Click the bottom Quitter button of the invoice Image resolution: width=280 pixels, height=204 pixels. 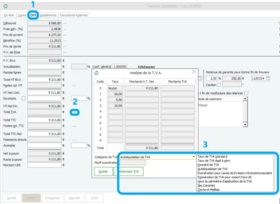pyautogui.click(x=12, y=198)
